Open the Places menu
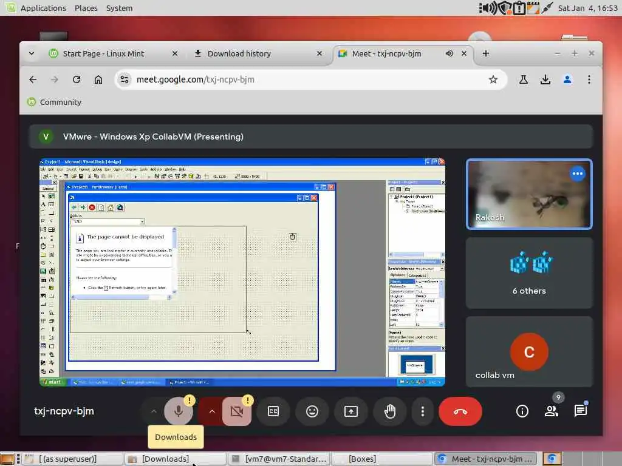Viewport: 622px width, 466px height. coord(86,8)
